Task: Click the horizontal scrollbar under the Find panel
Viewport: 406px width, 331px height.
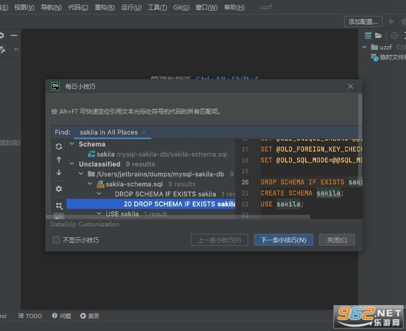Action: pyautogui.click(x=178, y=217)
